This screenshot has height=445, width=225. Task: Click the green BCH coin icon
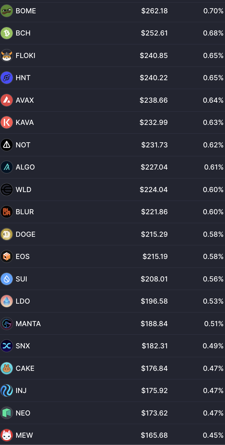coord(7,33)
